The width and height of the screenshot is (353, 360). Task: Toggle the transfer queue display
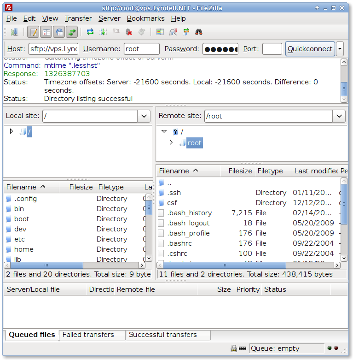72,32
